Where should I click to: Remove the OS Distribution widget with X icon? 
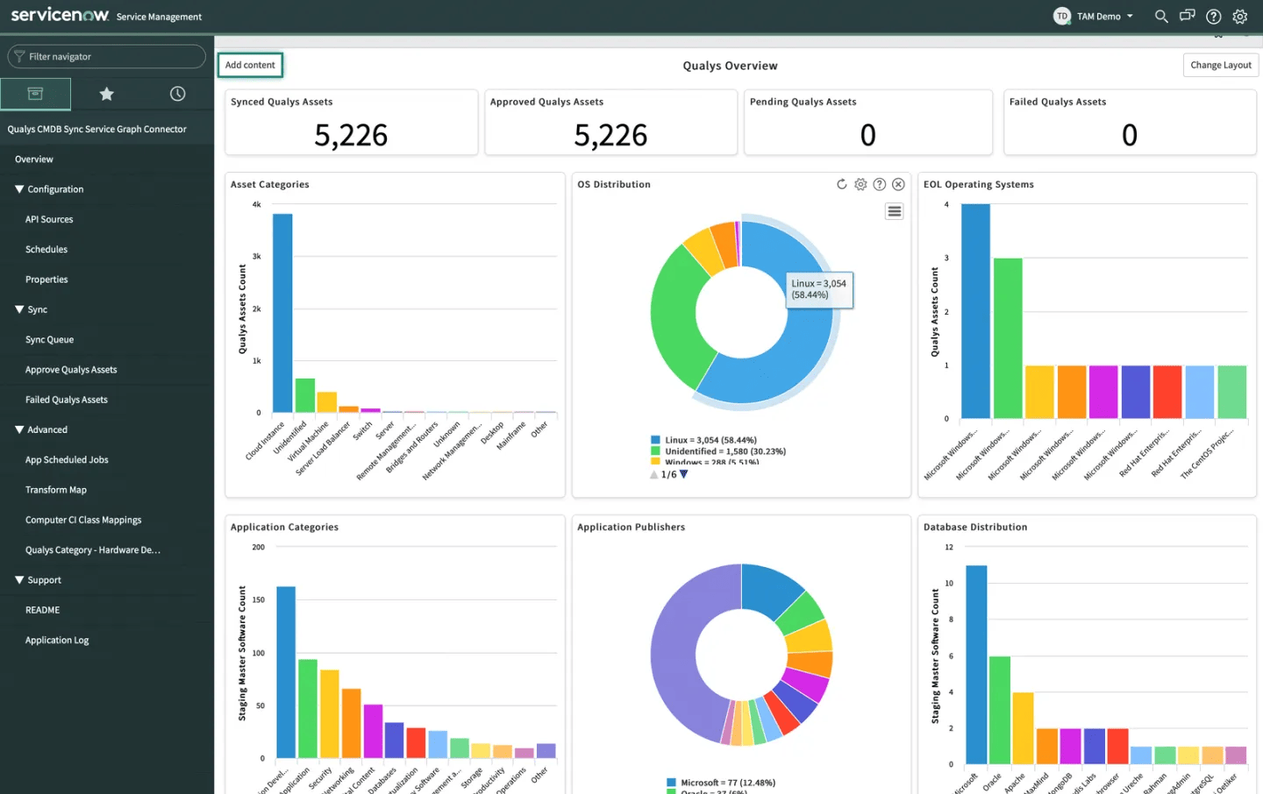(898, 184)
